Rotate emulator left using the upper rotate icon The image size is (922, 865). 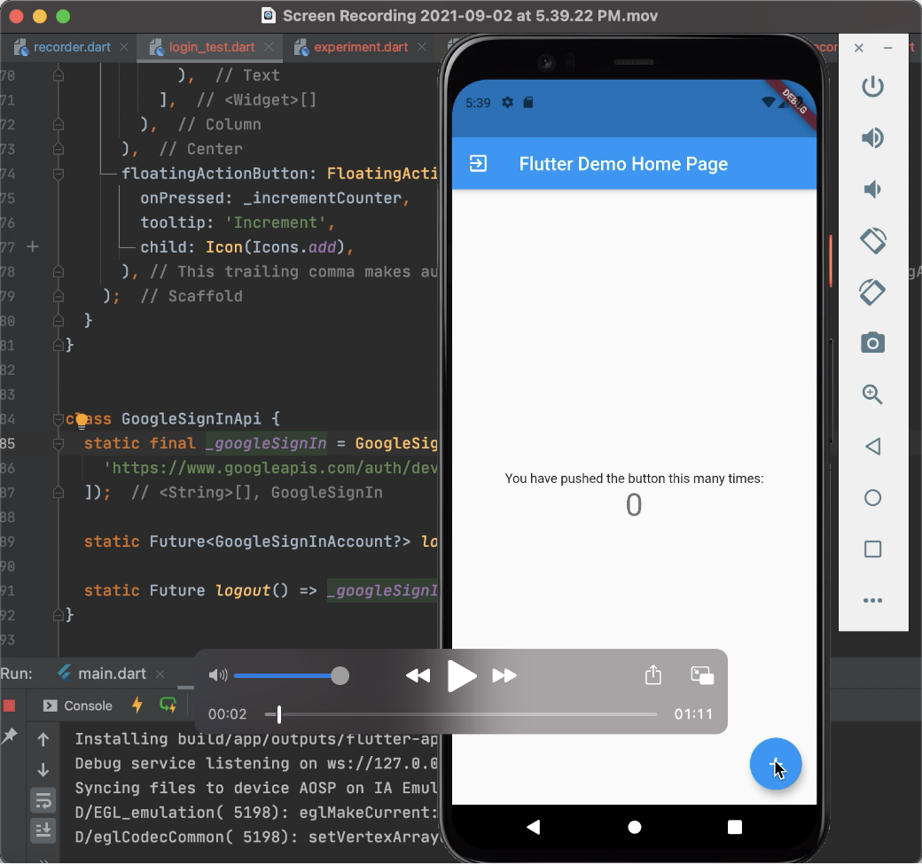872,241
